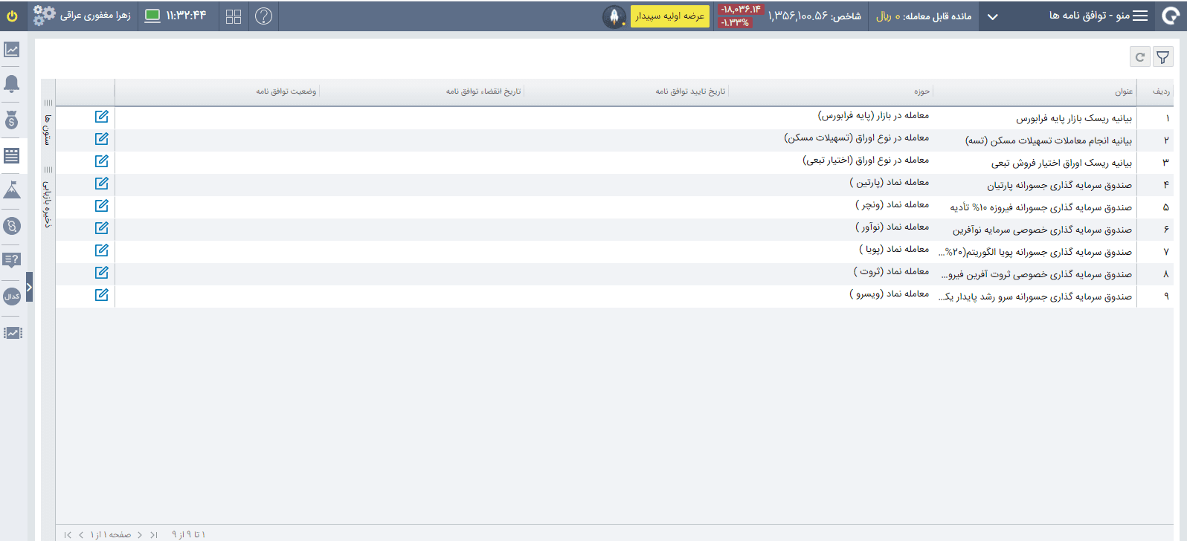Screen dimensions: 1187x541
Task: Select title صندوق خصوصی سرمایه نوآفرین
Action: pos(1042,230)
